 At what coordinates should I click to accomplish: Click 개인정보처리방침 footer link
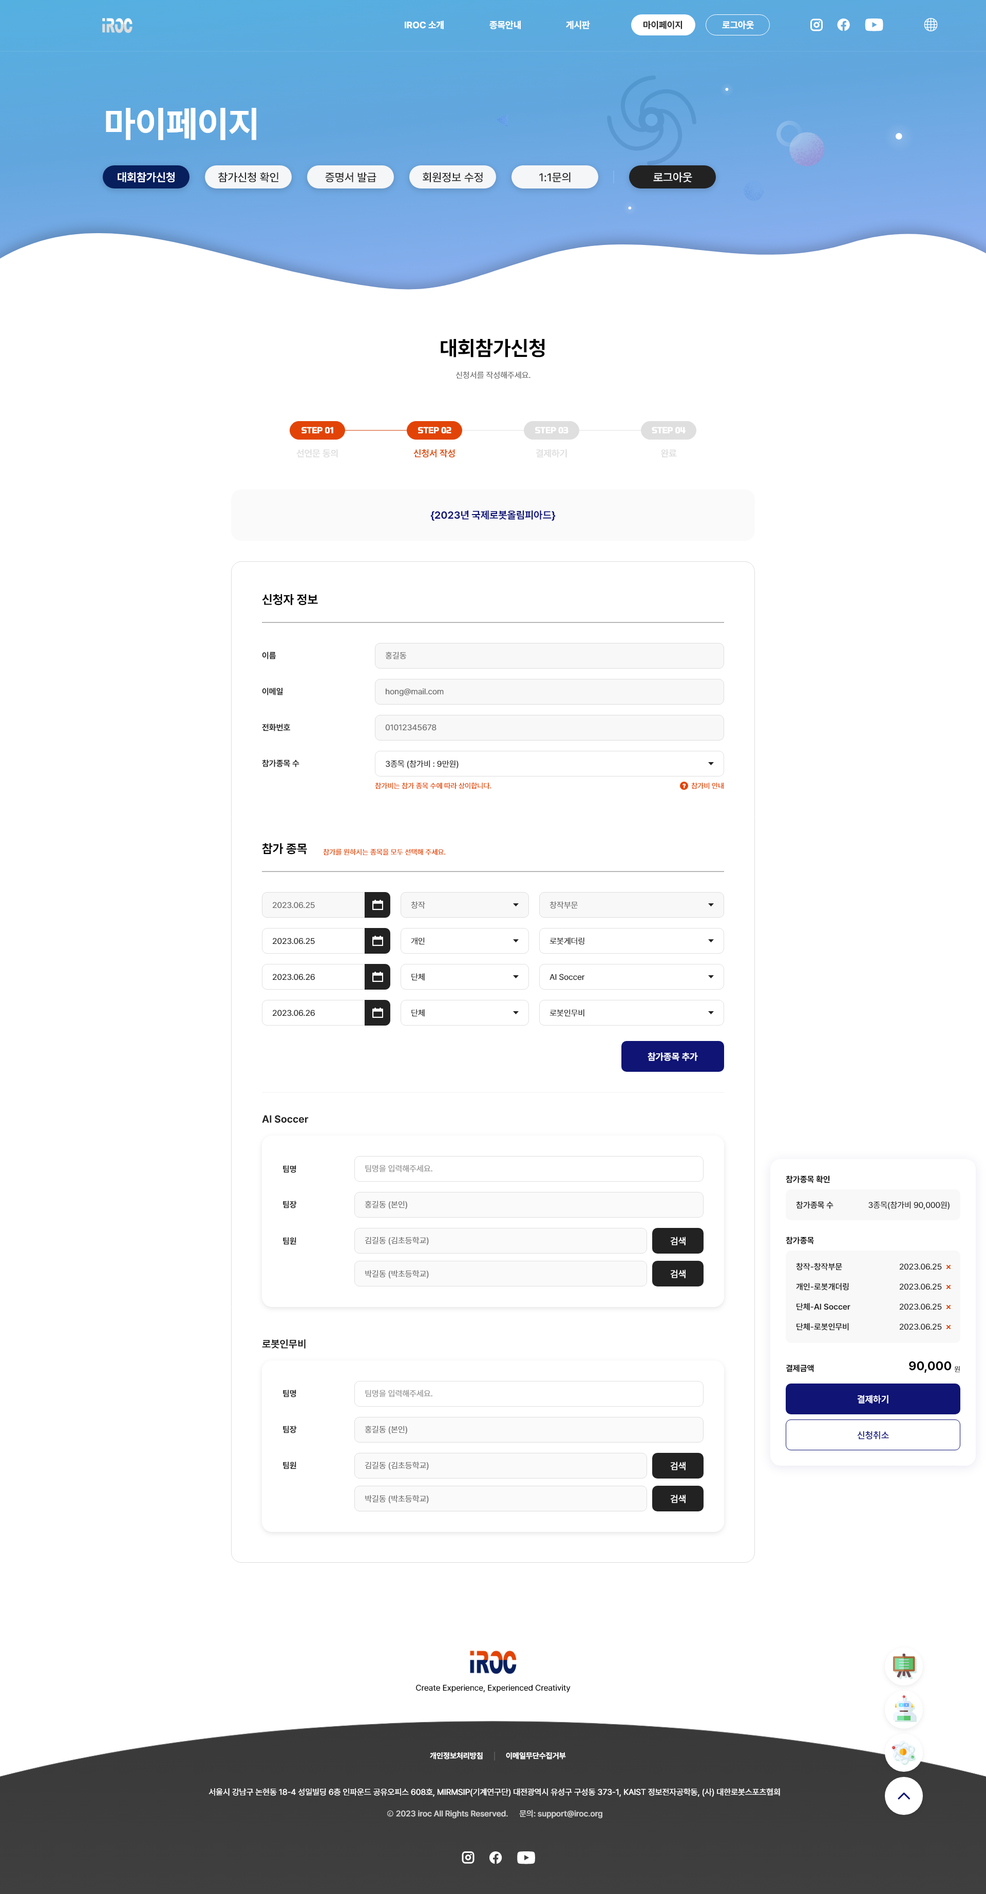[456, 1755]
